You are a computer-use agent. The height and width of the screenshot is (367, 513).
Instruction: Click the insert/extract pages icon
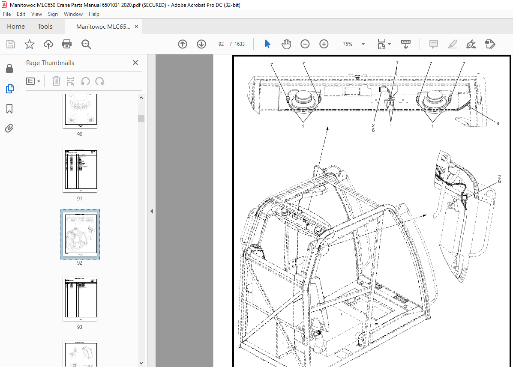point(70,81)
